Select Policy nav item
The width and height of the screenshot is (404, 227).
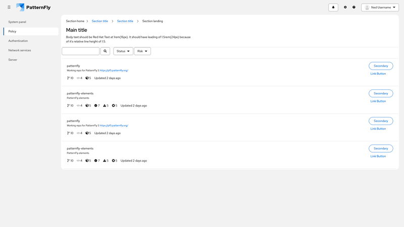click(31, 31)
